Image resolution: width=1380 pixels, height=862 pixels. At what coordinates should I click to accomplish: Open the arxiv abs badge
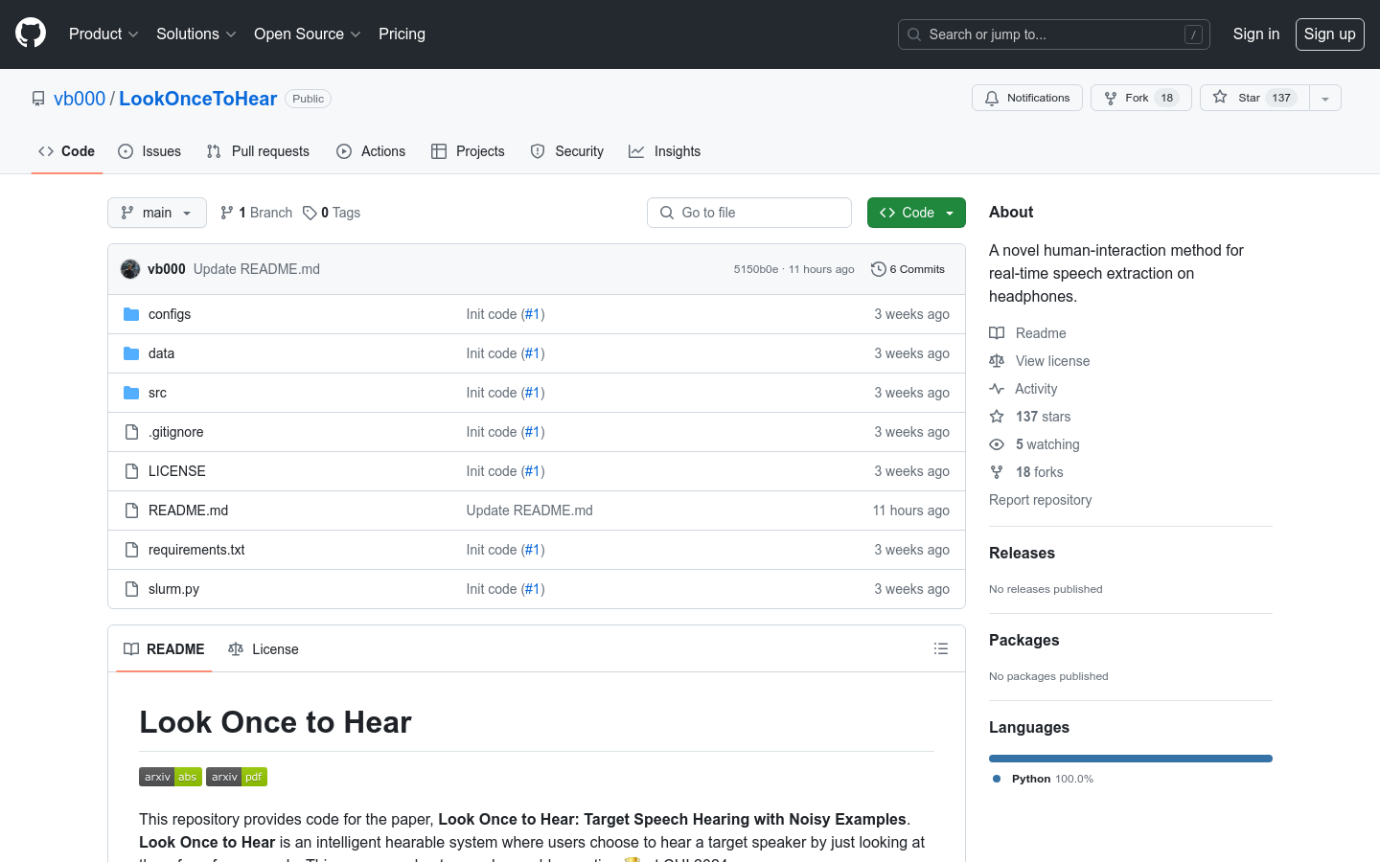tap(171, 777)
